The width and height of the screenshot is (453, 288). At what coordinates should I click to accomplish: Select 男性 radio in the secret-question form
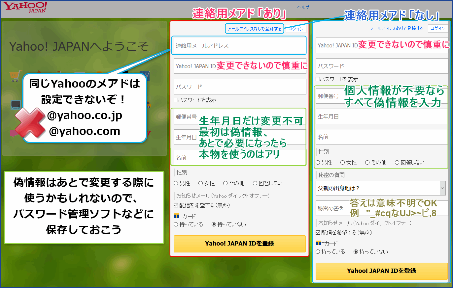click(x=318, y=163)
